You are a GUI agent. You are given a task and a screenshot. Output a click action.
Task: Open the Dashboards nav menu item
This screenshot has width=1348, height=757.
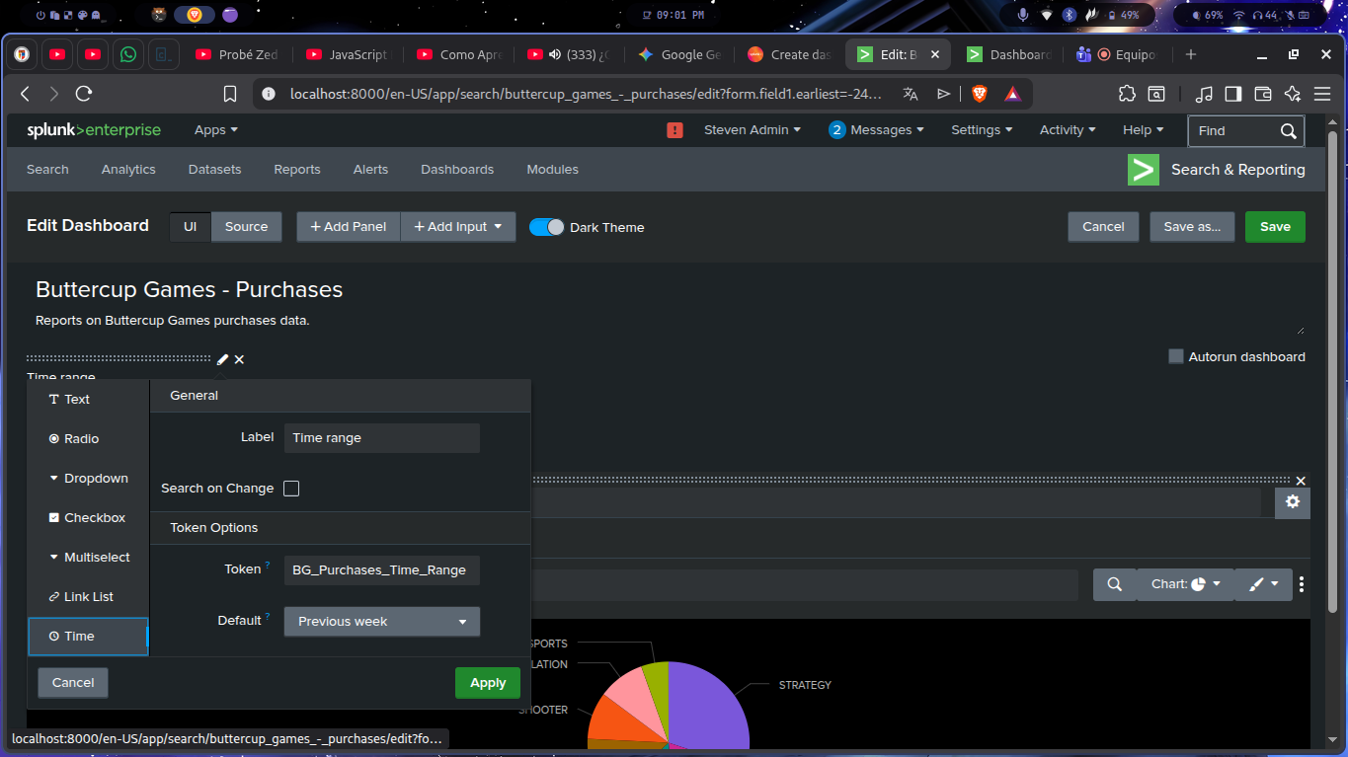[x=456, y=170]
